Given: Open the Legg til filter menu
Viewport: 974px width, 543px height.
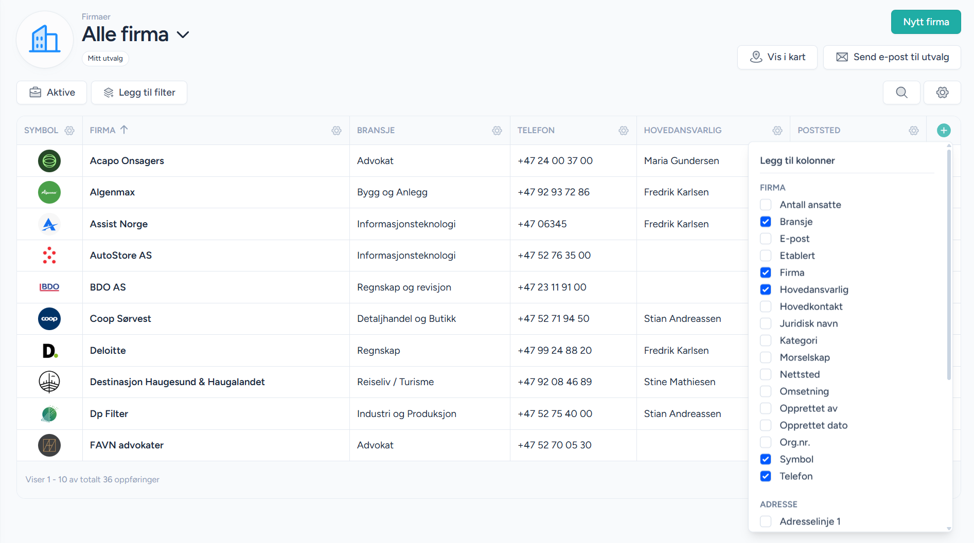Looking at the screenshot, I should tap(139, 93).
